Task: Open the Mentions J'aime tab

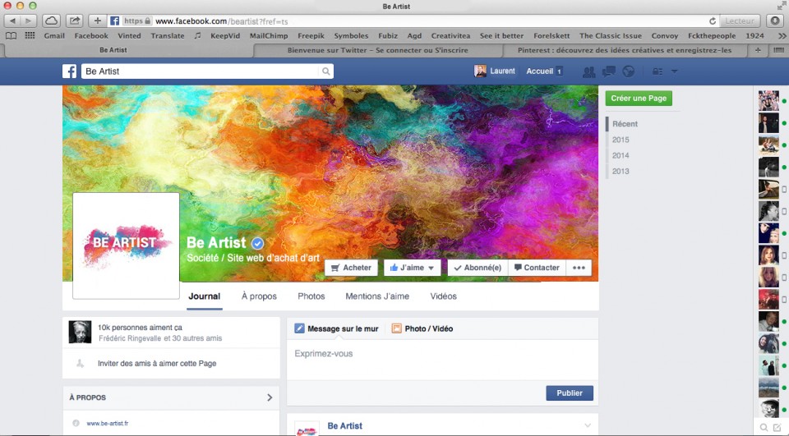Action: tap(376, 296)
